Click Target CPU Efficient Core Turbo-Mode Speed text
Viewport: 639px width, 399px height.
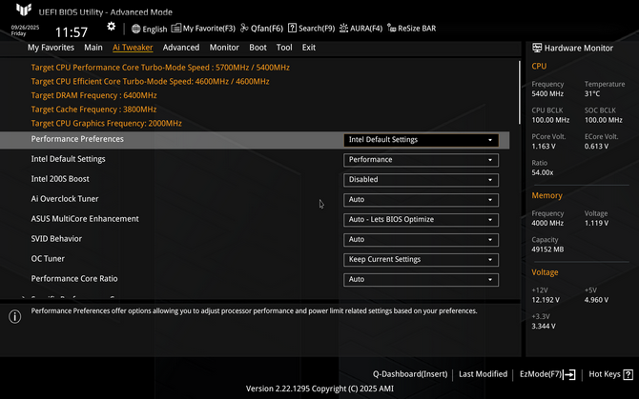[150, 81]
